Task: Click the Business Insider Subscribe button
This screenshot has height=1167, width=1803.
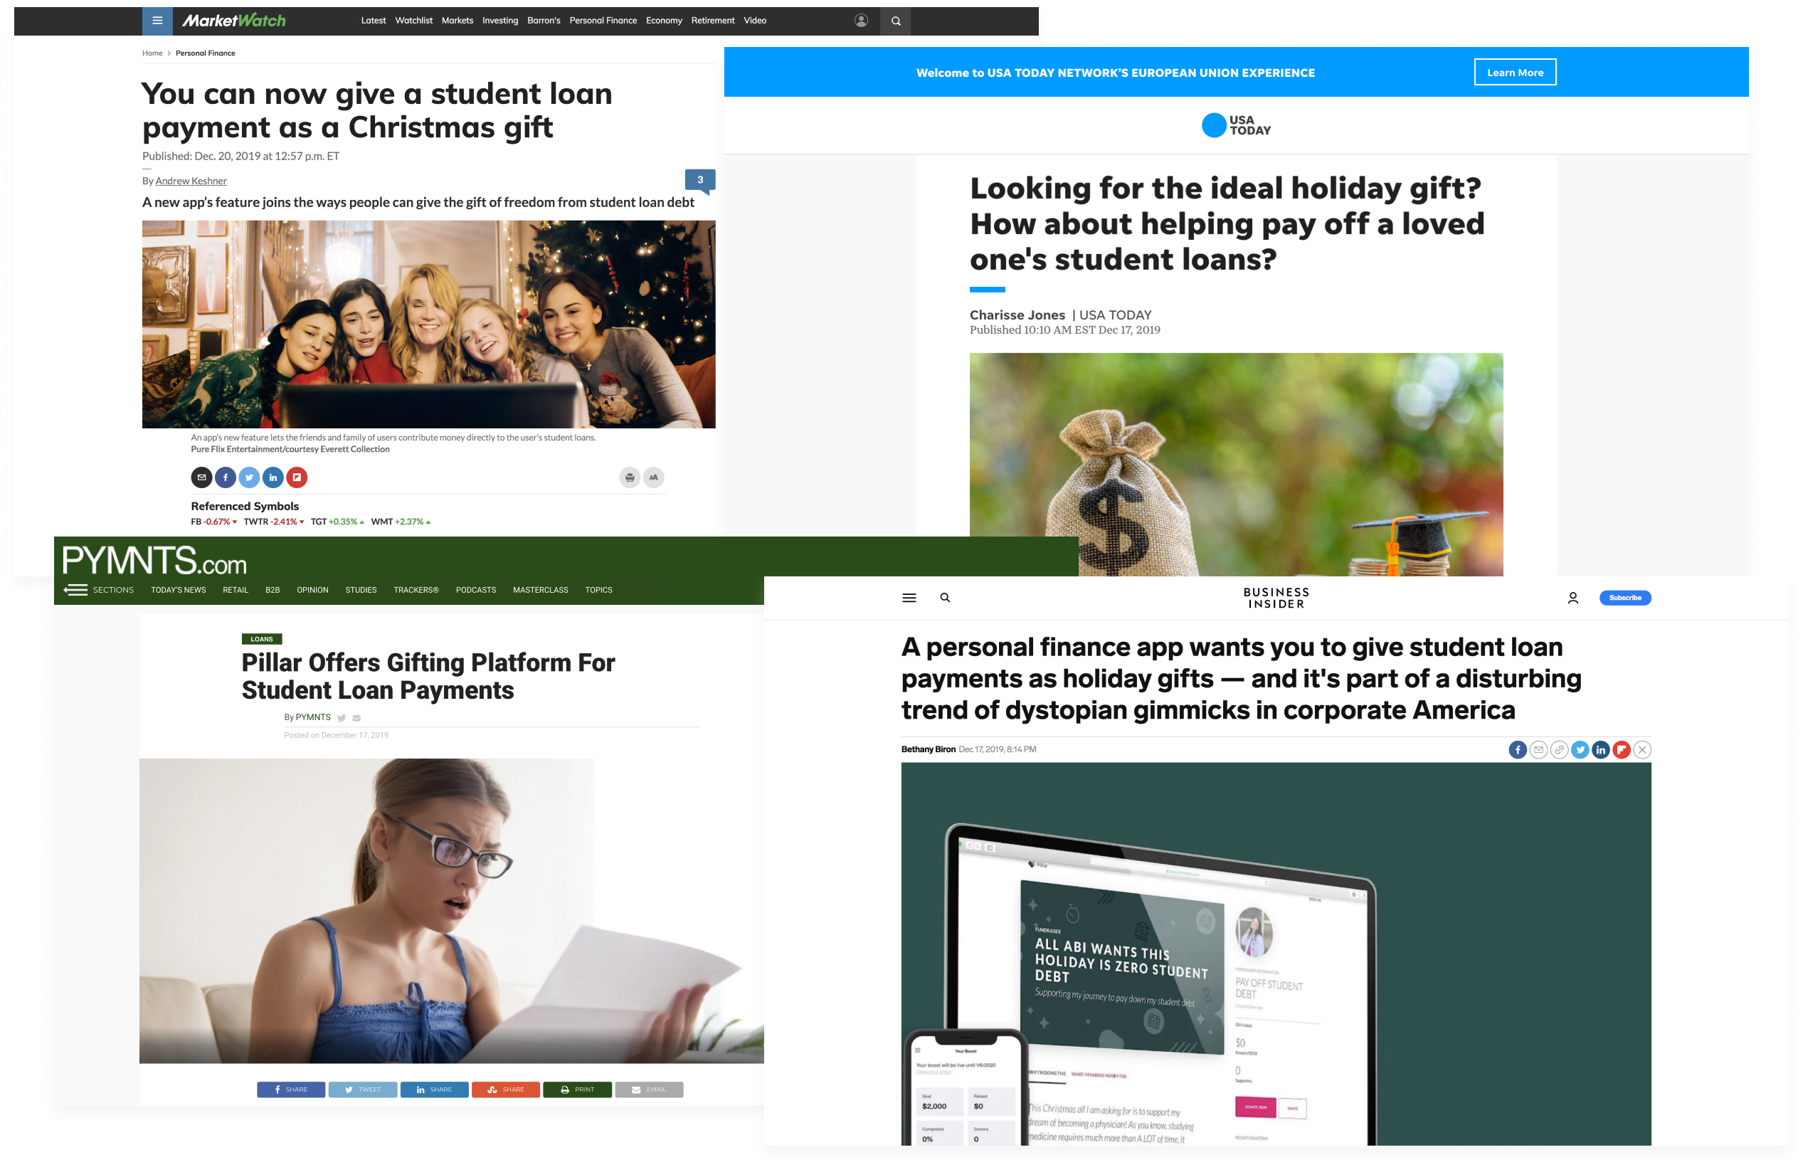Action: [1625, 598]
